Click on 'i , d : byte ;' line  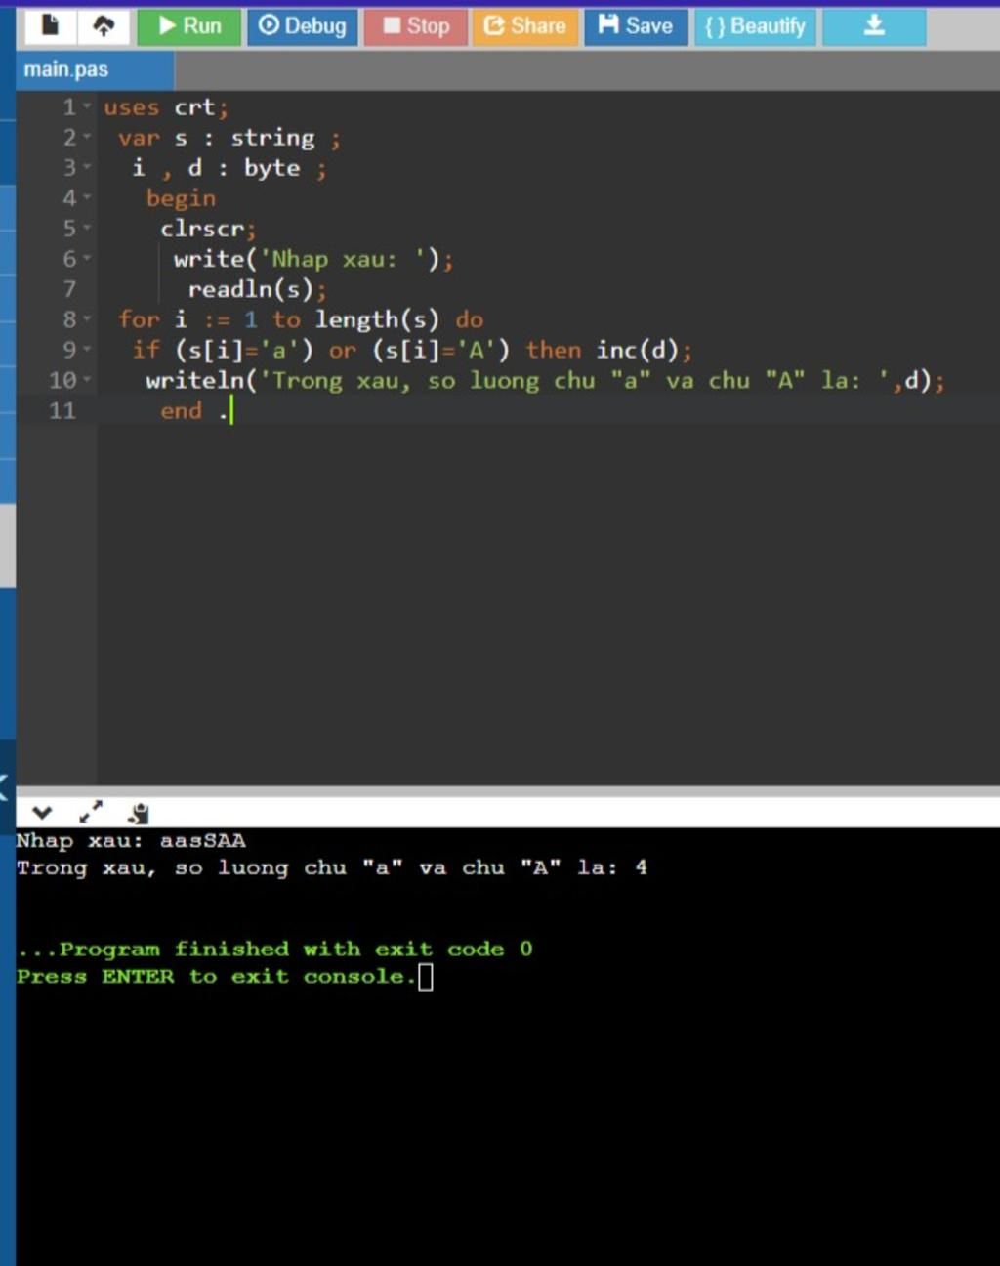pos(229,168)
